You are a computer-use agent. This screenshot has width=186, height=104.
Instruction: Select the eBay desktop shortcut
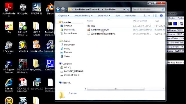click(x=9, y=27)
